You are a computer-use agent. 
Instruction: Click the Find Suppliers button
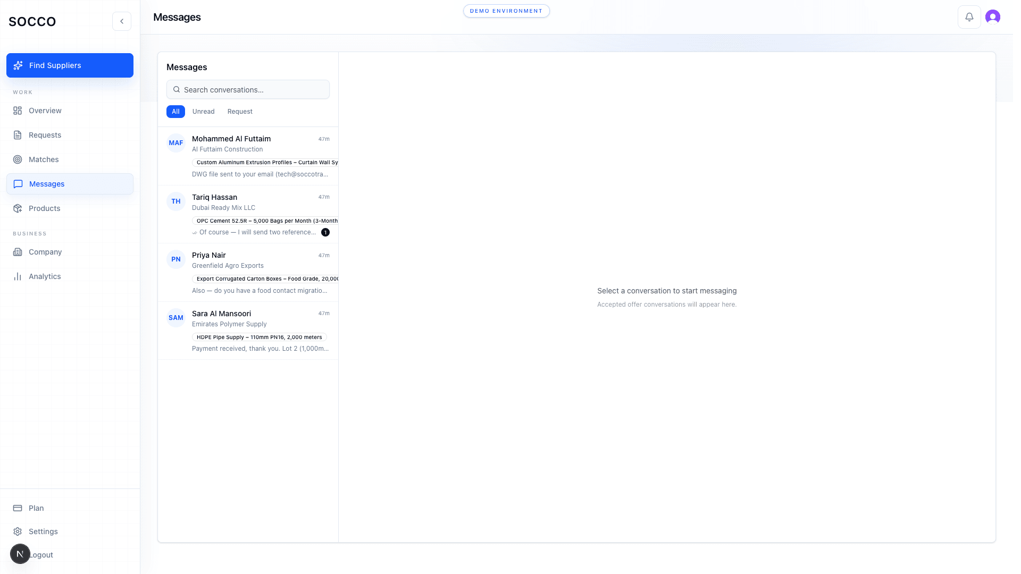(x=70, y=65)
